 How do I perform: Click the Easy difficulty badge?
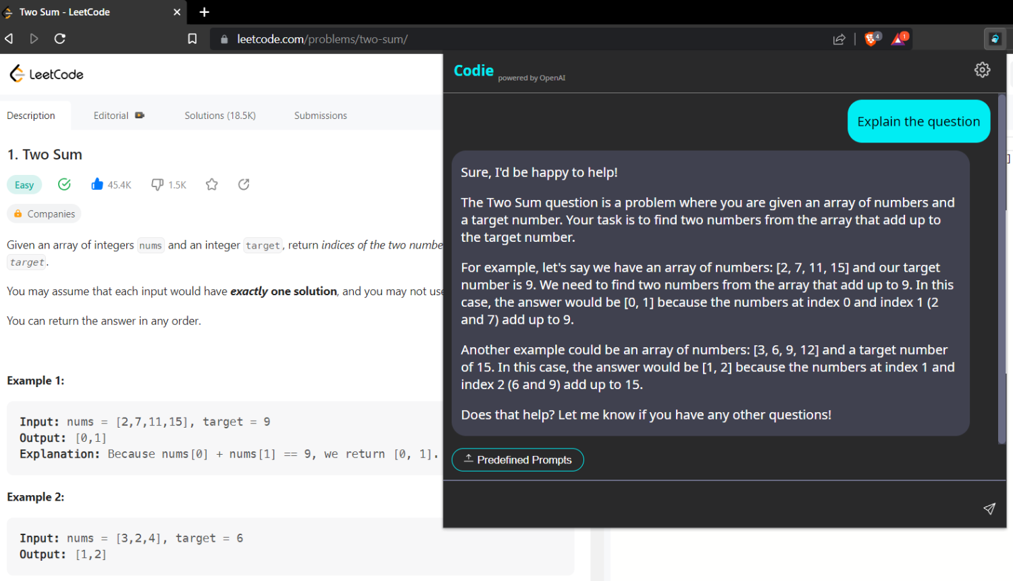(24, 185)
